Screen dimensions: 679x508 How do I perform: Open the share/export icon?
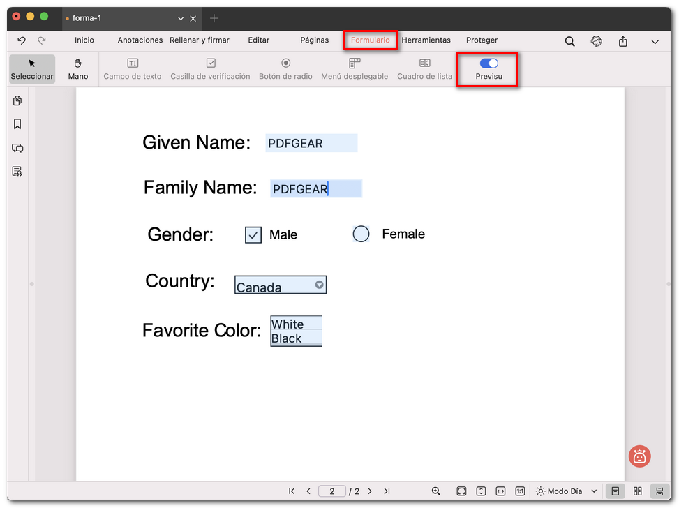pyautogui.click(x=622, y=41)
